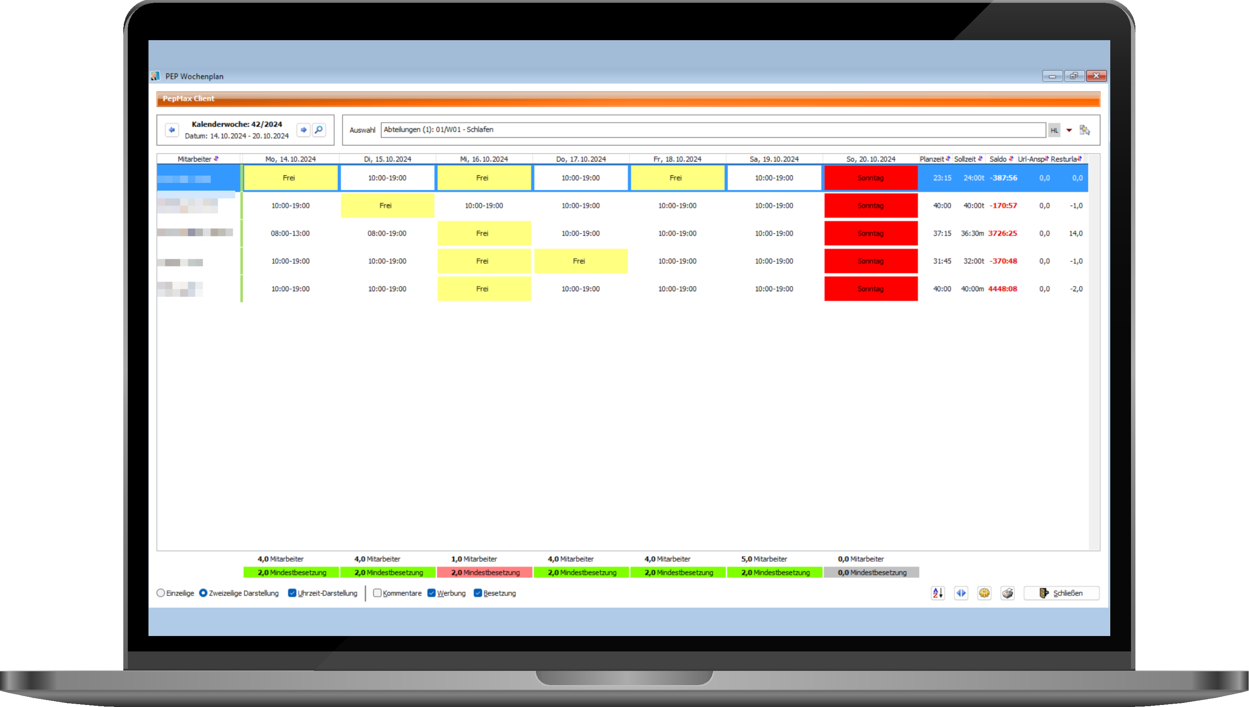1249x707 pixels.
Task: Click the A-Z sort icon at bottom
Action: tap(938, 593)
